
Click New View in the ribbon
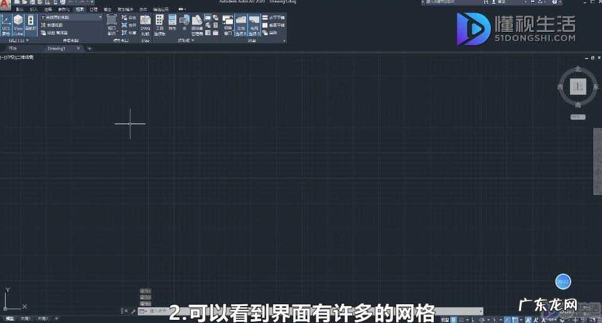click(53, 25)
